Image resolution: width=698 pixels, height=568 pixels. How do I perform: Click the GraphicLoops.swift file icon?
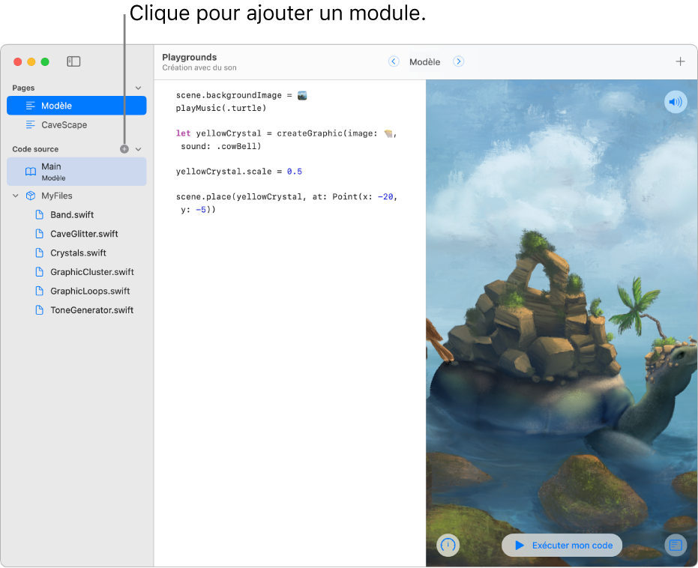click(39, 291)
